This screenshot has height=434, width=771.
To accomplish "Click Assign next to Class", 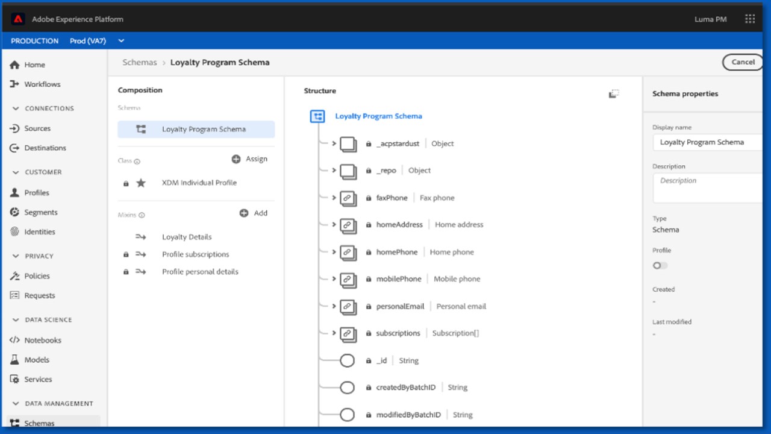I will pyautogui.click(x=257, y=159).
